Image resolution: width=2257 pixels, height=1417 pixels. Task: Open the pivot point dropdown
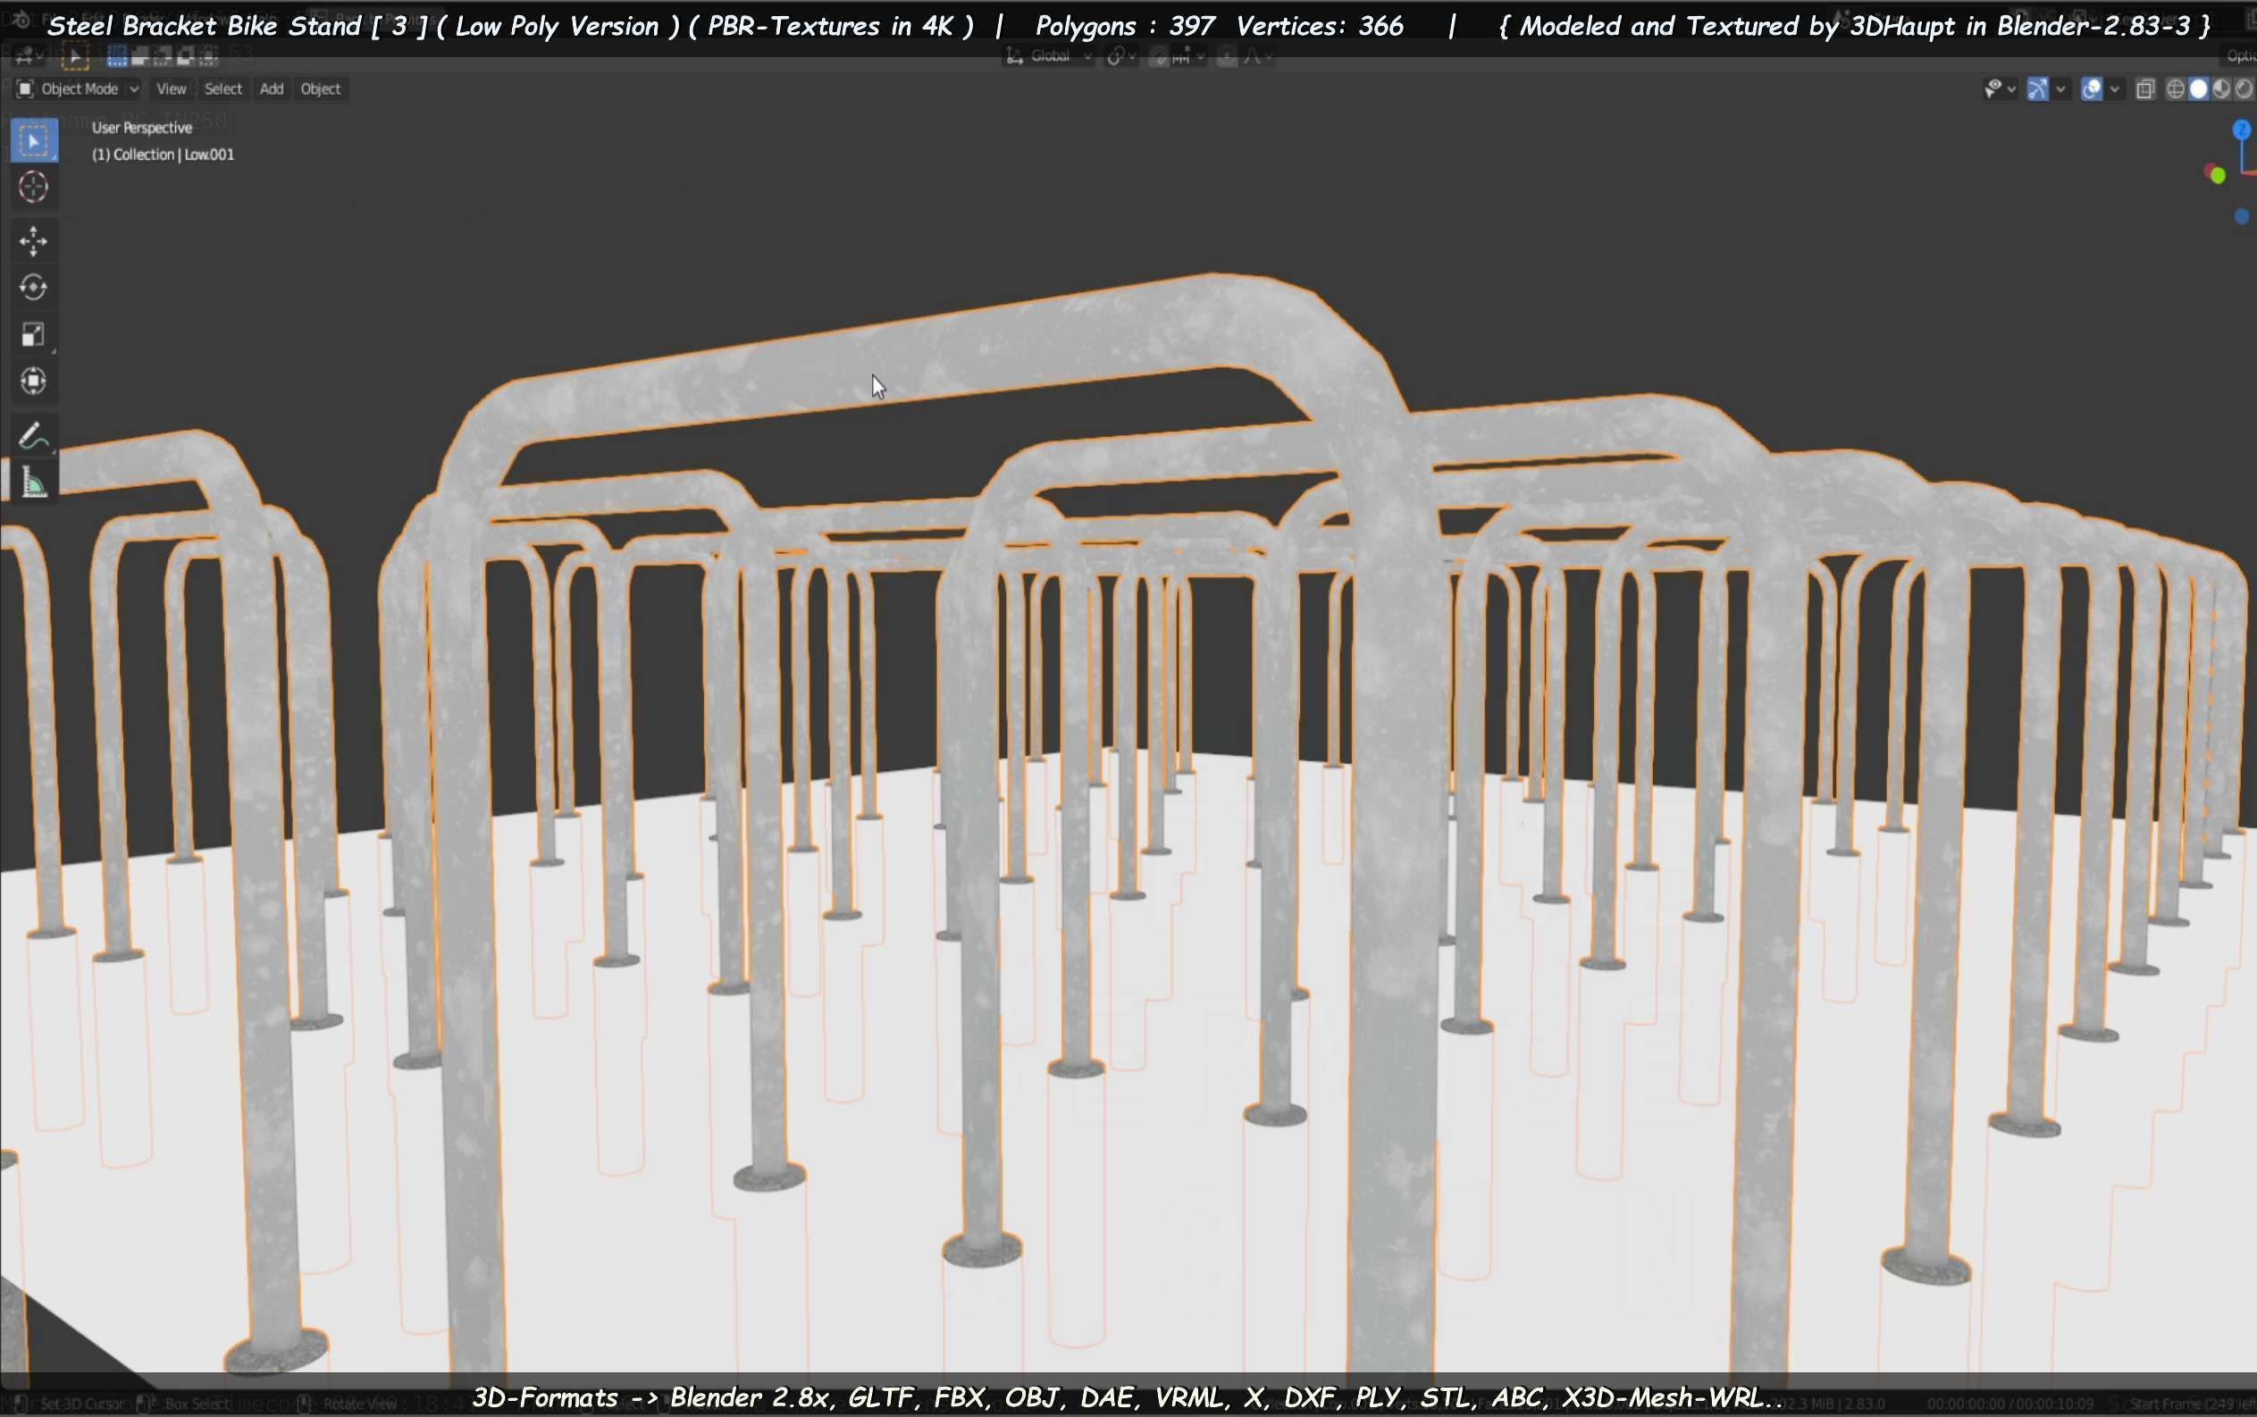(1121, 57)
